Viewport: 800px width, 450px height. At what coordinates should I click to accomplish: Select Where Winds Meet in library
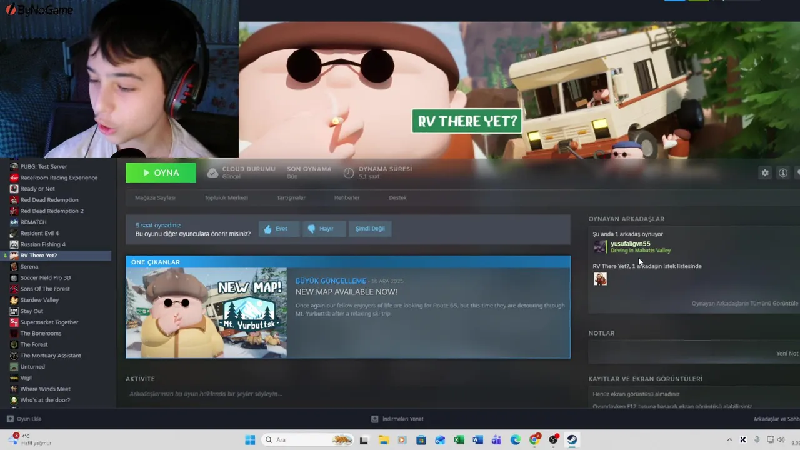[x=46, y=389]
